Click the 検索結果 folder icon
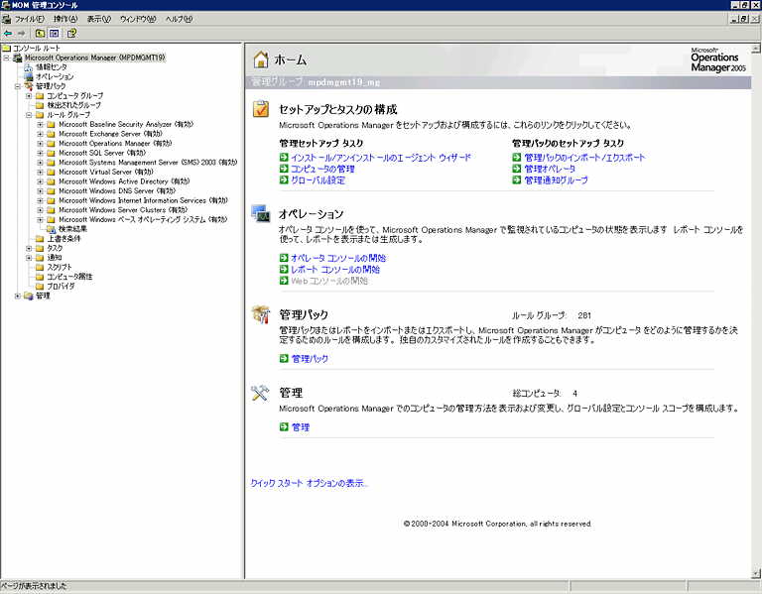This screenshot has height=594, width=762. (x=51, y=229)
